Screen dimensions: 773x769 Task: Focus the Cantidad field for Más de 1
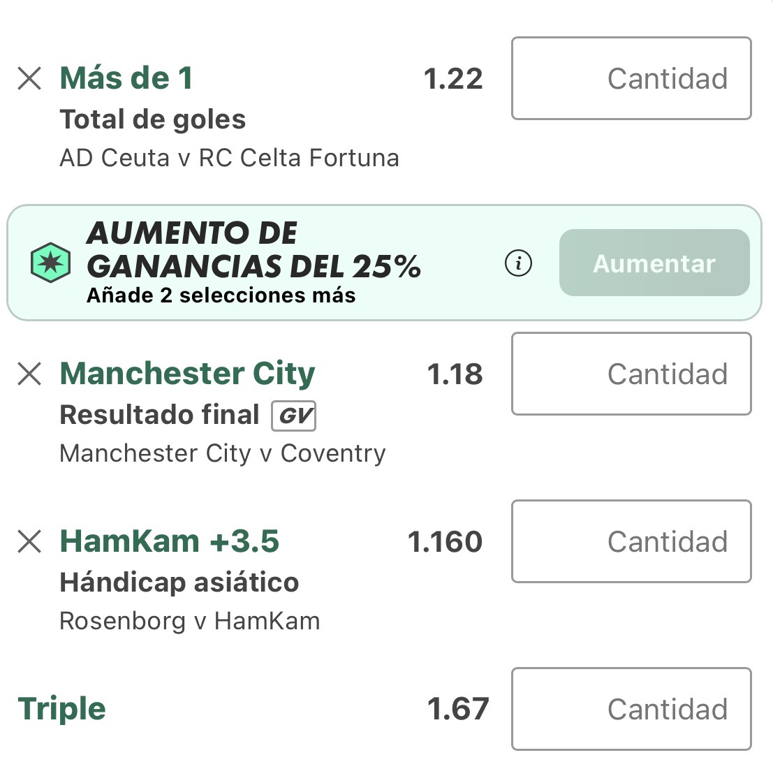631,78
